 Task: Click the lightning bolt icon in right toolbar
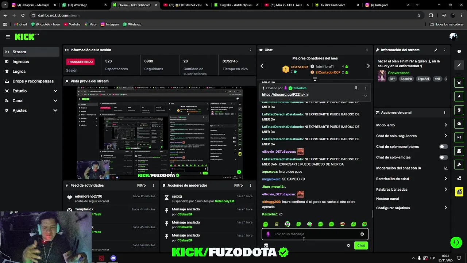[459, 96]
